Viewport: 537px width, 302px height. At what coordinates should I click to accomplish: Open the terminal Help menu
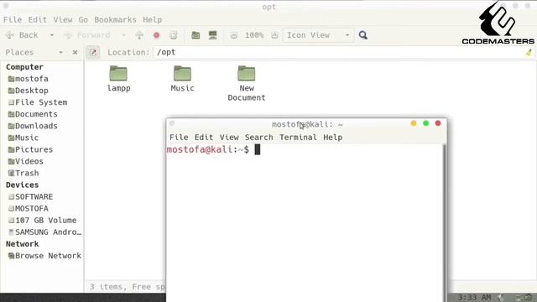[333, 138]
